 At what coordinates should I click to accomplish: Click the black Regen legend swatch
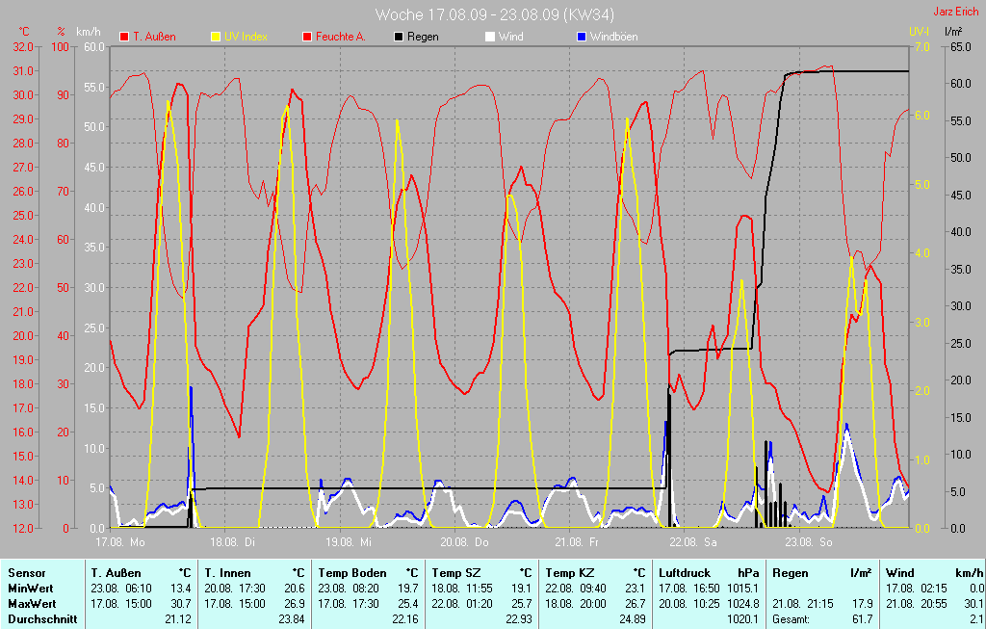tap(399, 37)
